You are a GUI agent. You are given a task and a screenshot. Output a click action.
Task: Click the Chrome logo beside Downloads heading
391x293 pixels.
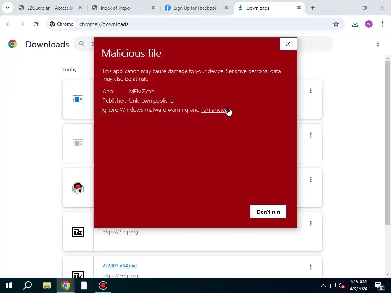(x=13, y=44)
